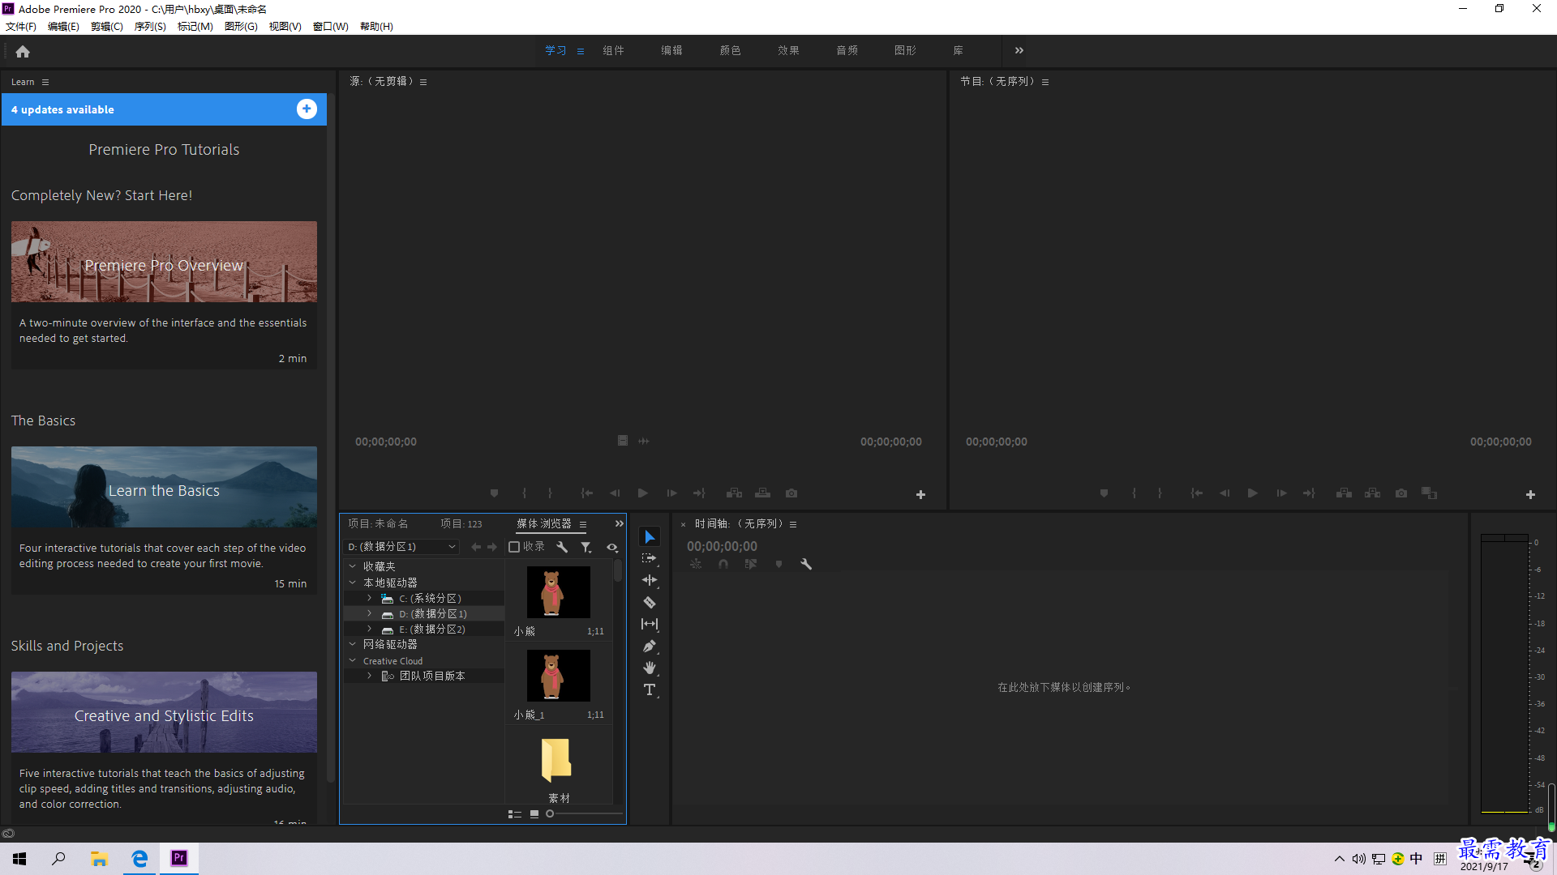Switch to the 颜色 workspace tab

(730, 50)
